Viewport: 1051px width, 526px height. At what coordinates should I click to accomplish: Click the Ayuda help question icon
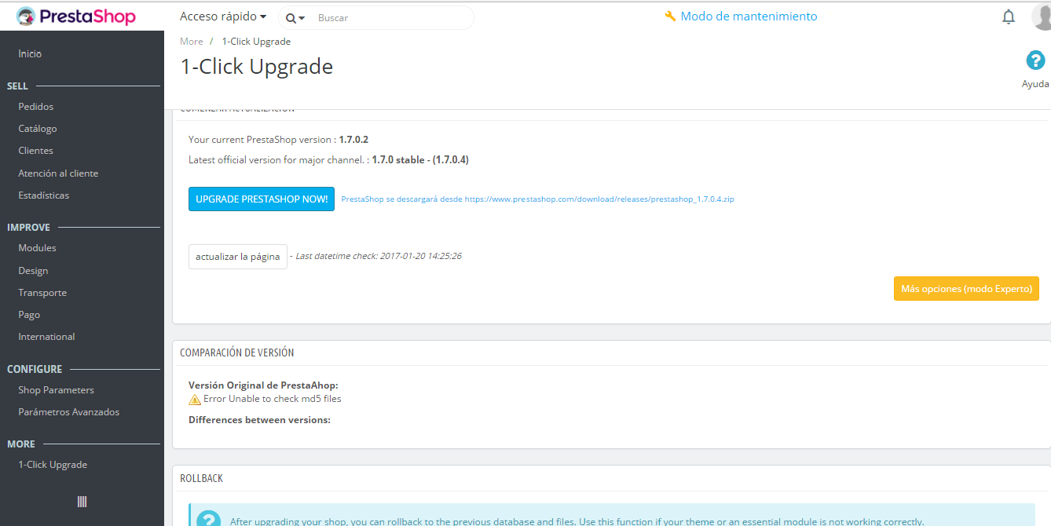pyautogui.click(x=1035, y=60)
